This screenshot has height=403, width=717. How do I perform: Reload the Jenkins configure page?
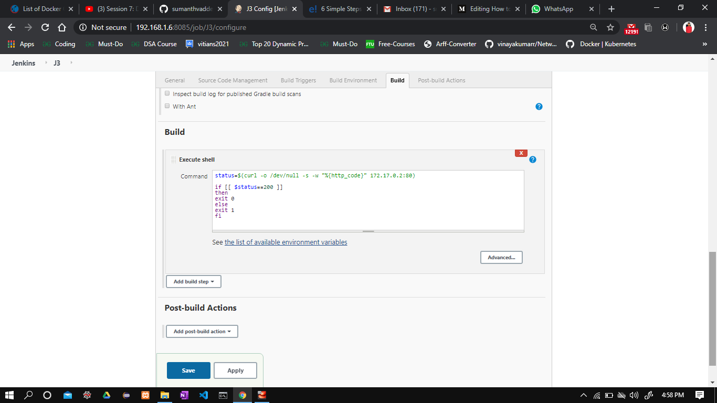point(46,27)
